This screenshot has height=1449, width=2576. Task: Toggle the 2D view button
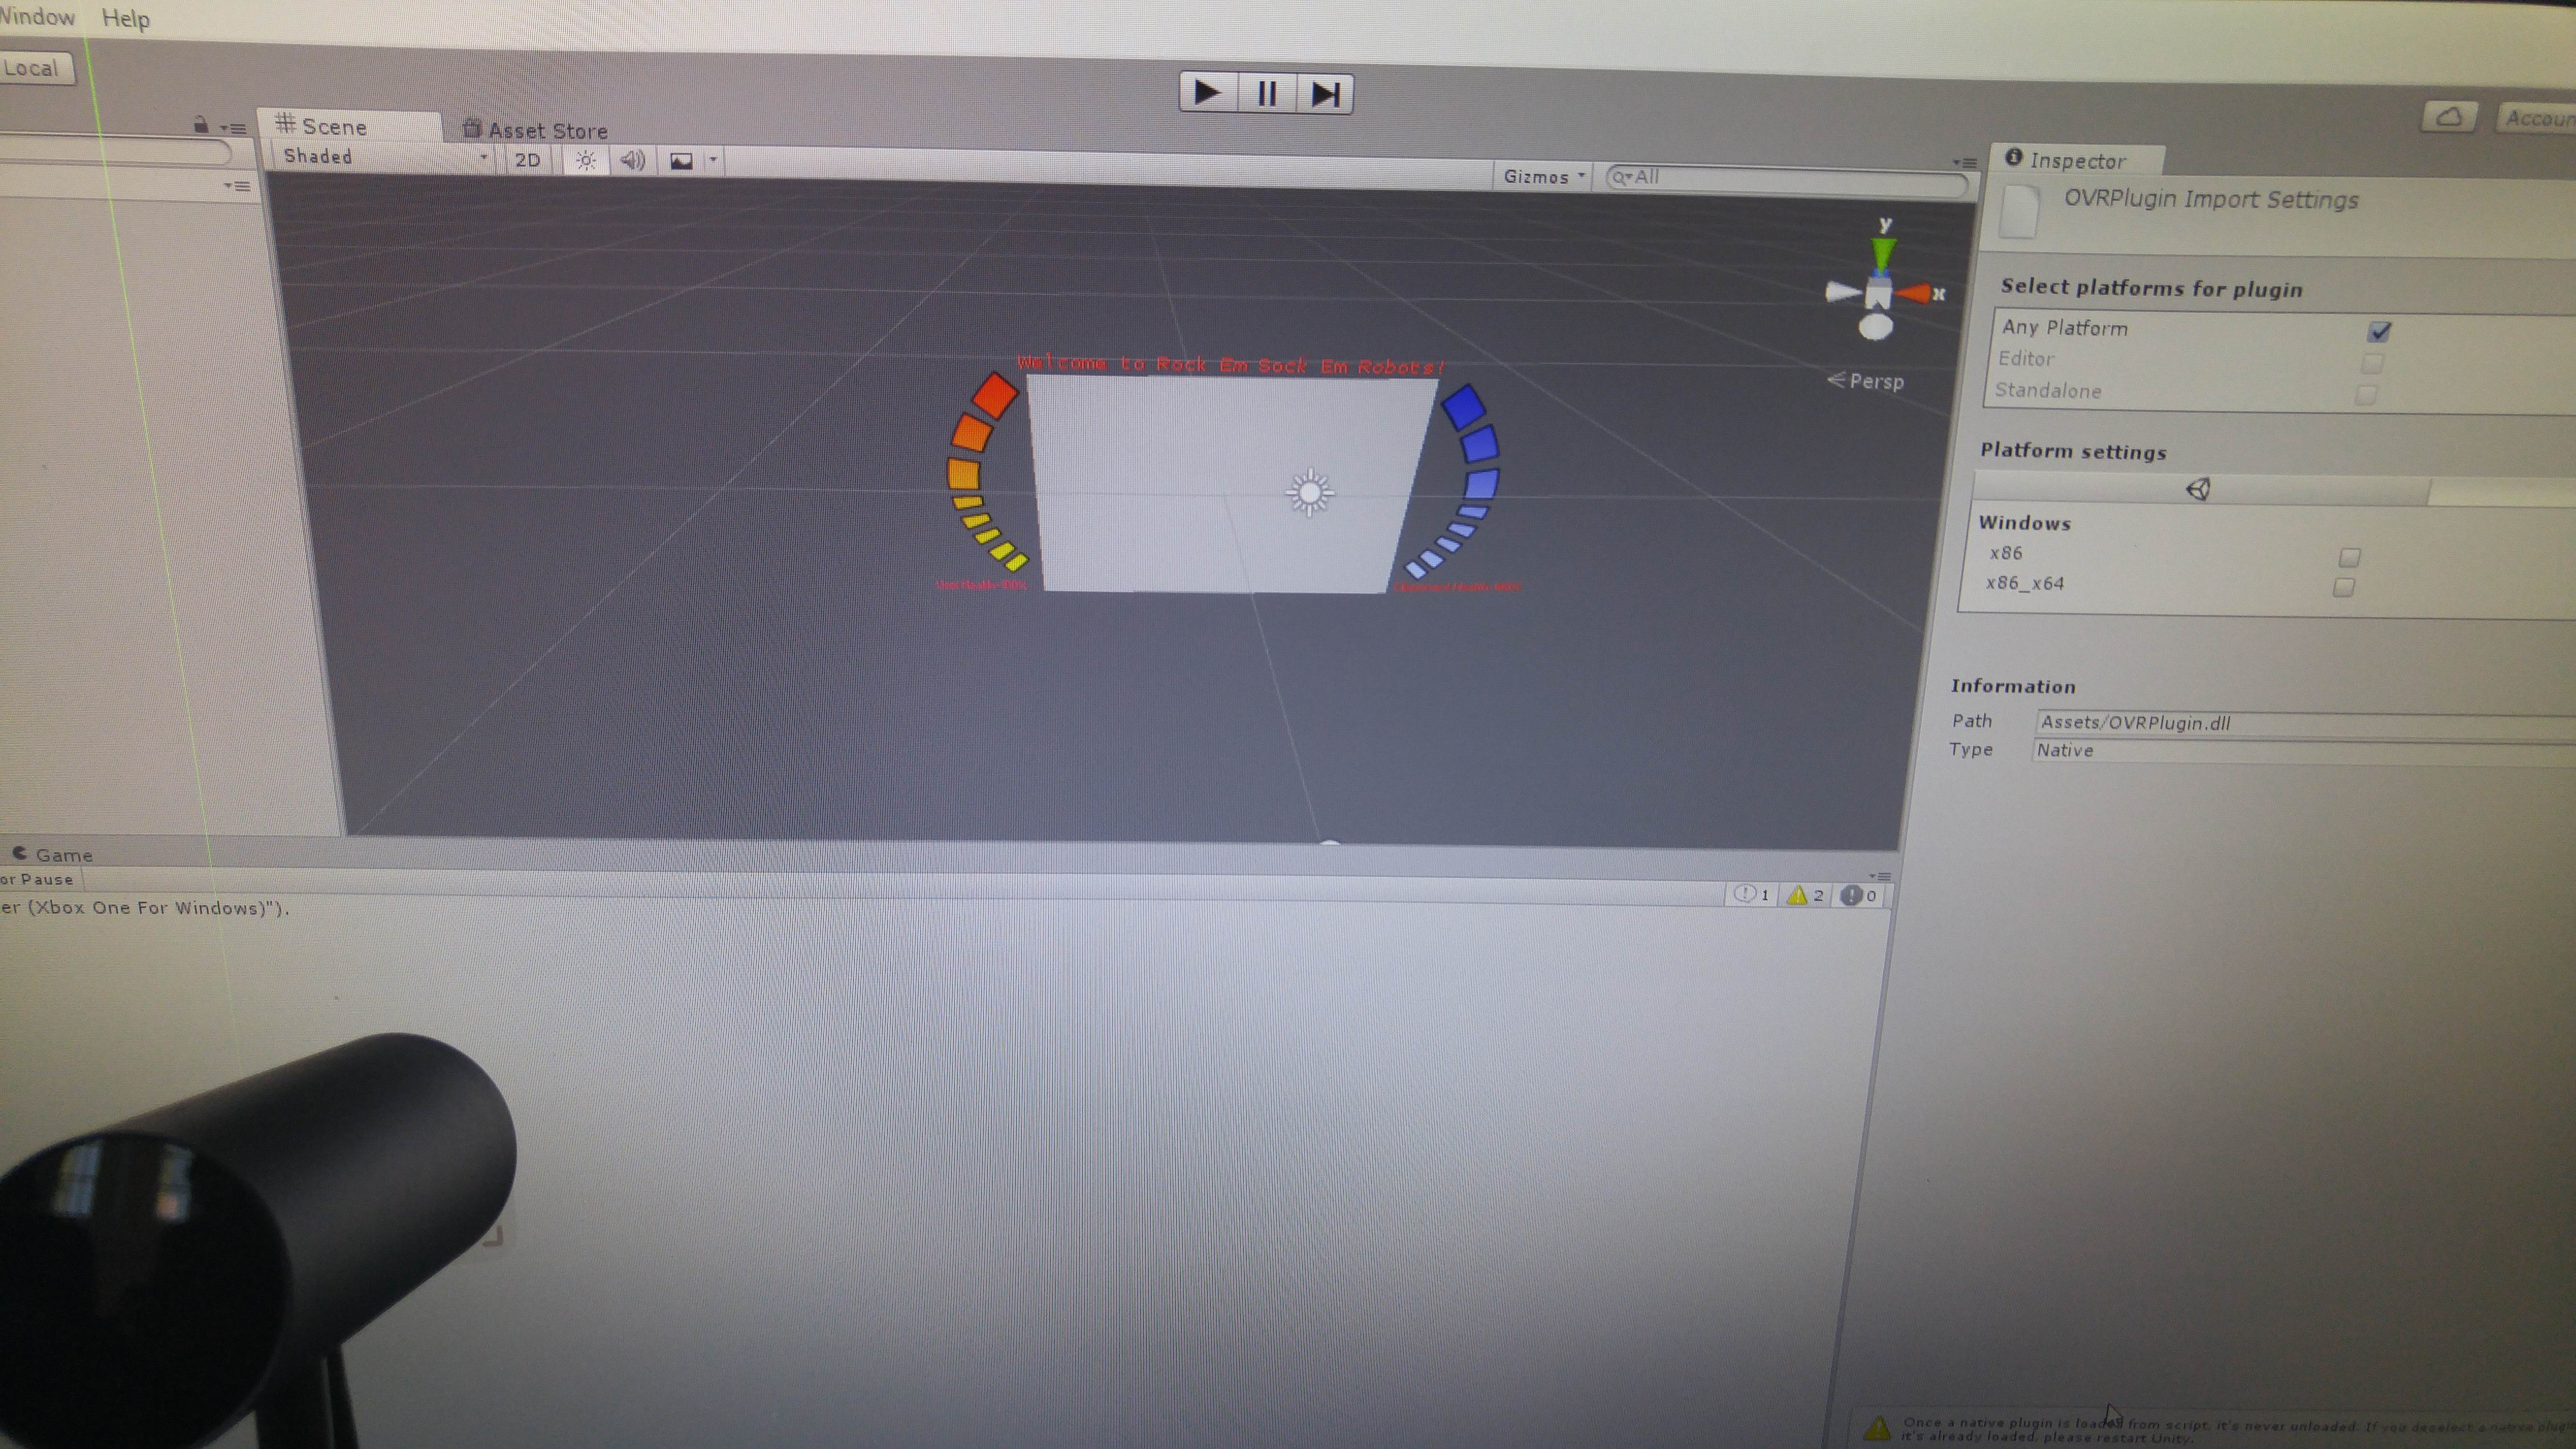click(x=527, y=160)
